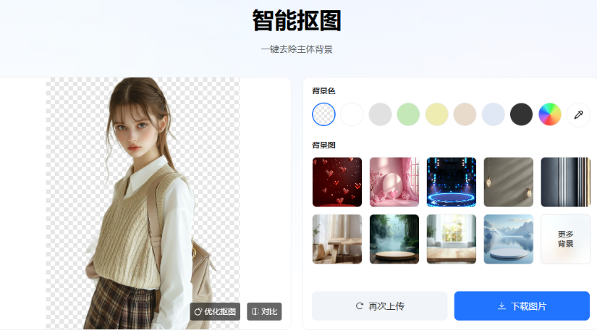Viewport: 597px width, 333px height.
Task: Choose the white background color
Action: 352,114
